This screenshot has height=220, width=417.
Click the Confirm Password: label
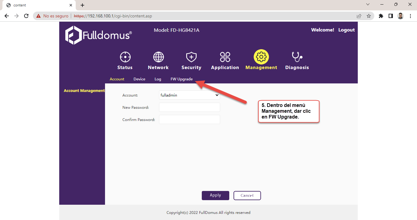[139, 120]
